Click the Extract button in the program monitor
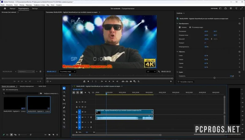 [127, 81]
